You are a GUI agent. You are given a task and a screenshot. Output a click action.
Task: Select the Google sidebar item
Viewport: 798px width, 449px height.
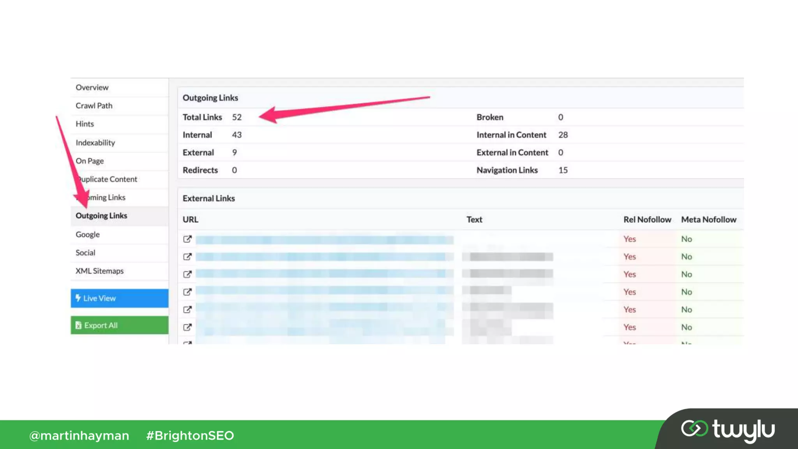(x=88, y=235)
